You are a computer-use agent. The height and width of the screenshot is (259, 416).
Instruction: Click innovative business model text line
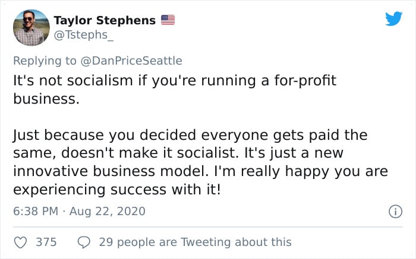coord(201,171)
